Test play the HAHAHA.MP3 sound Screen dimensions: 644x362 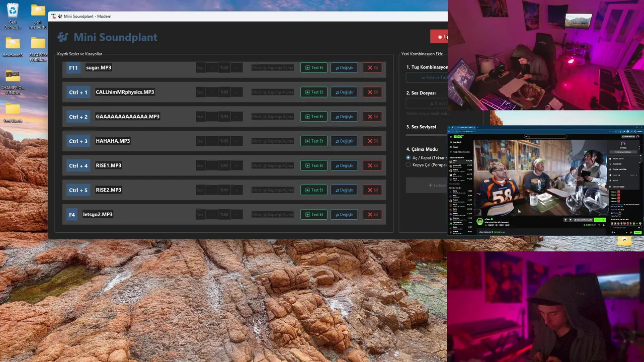(314, 141)
